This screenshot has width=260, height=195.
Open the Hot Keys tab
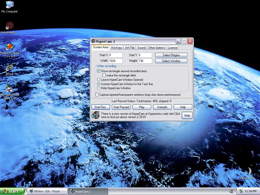[x=117, y=47]
